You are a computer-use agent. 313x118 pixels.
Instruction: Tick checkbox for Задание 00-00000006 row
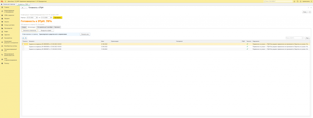(x=23, y=47)
